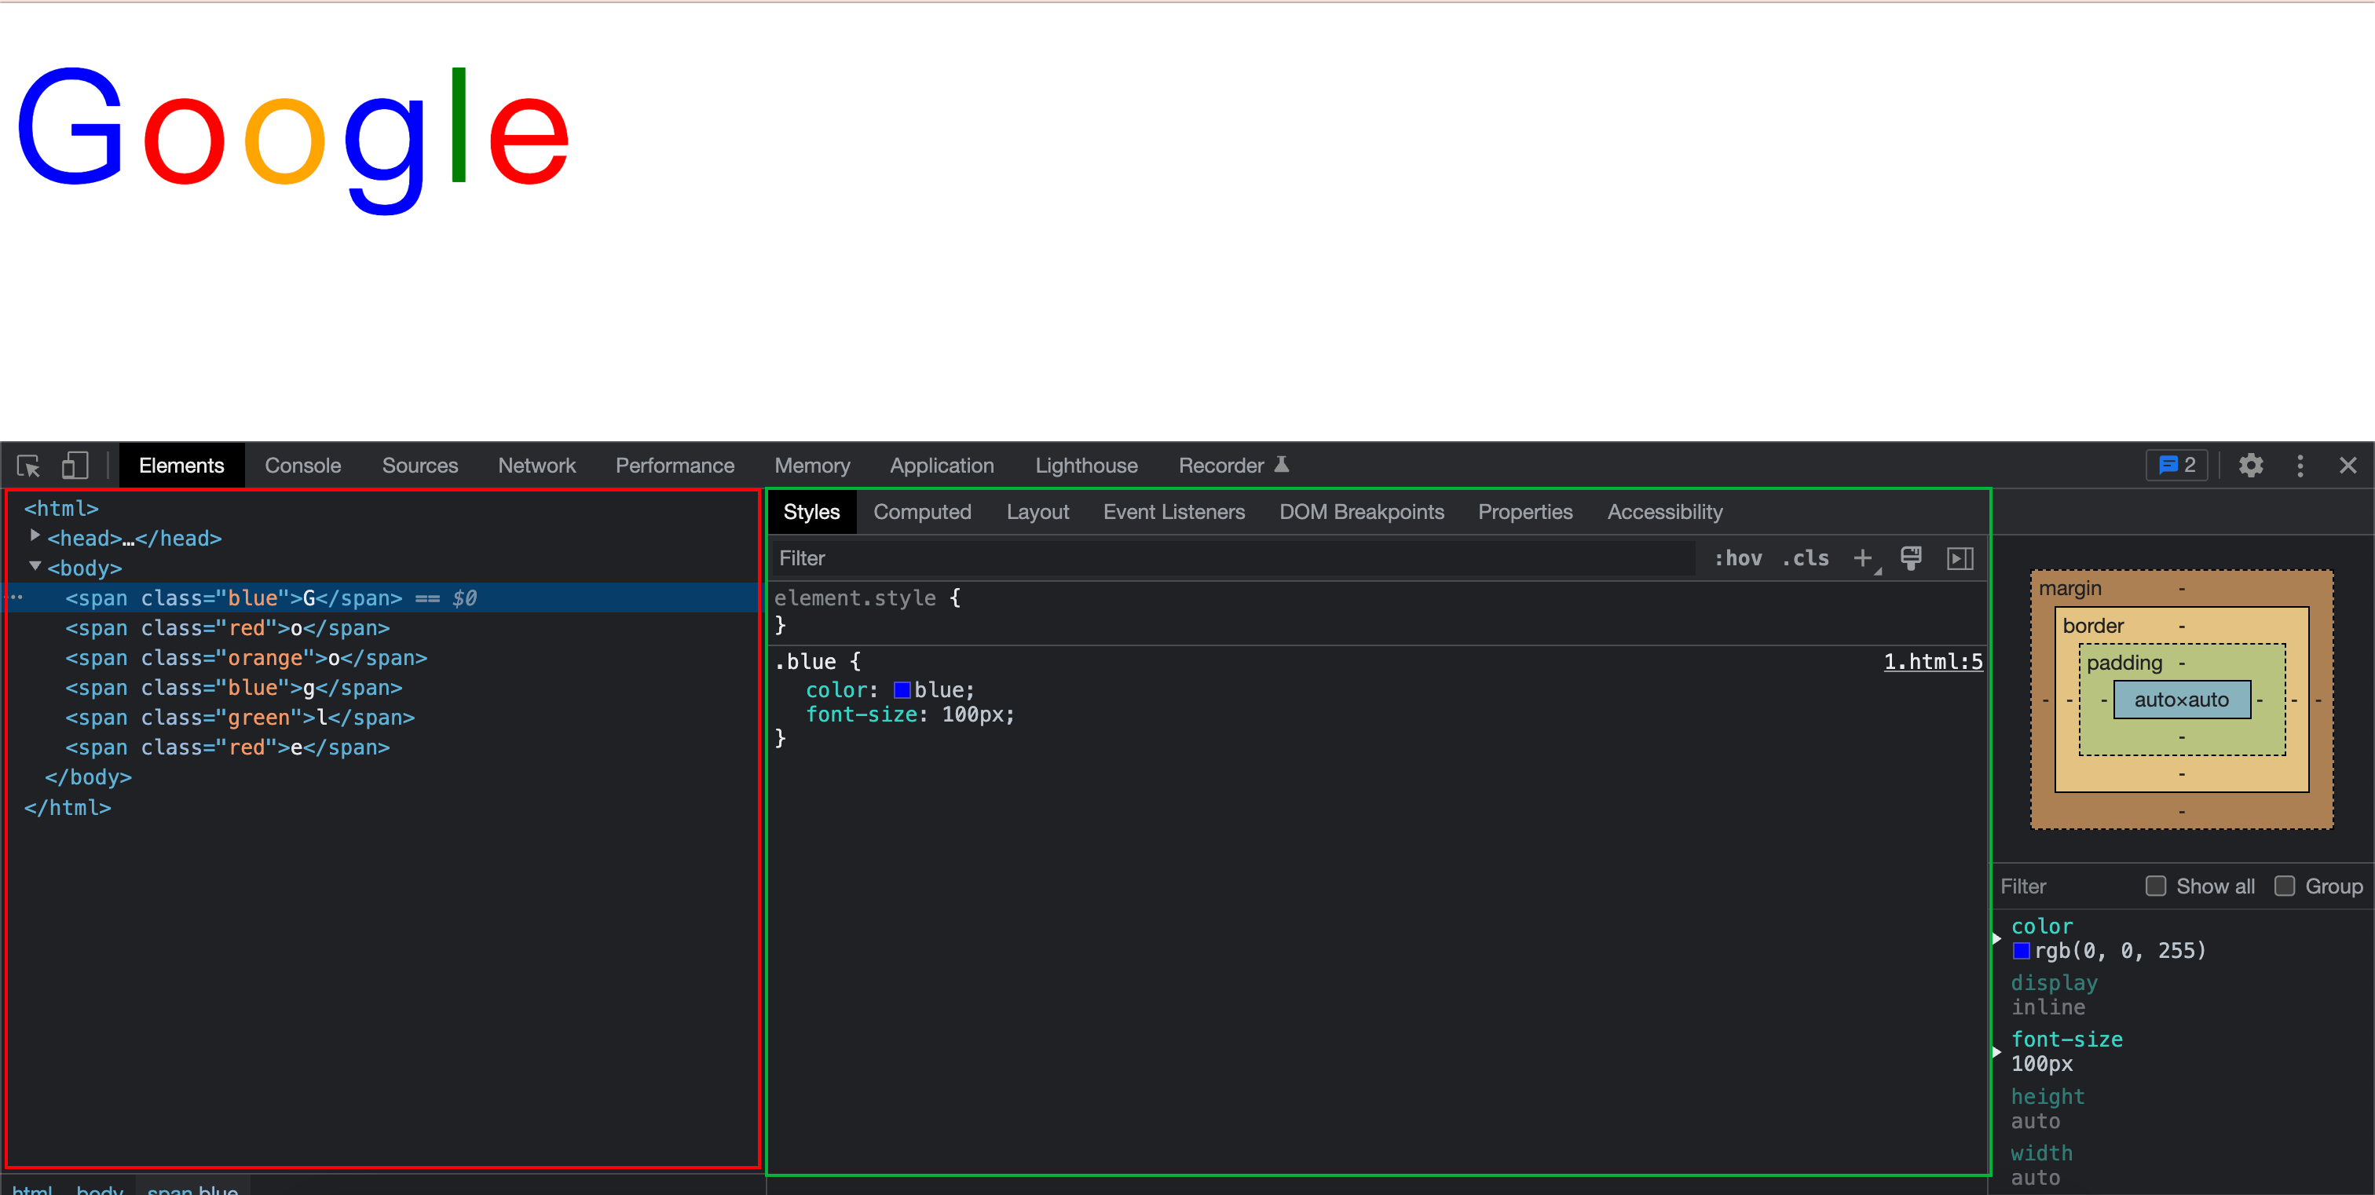Click the auto×auto content box

[x=2181, y=700]
